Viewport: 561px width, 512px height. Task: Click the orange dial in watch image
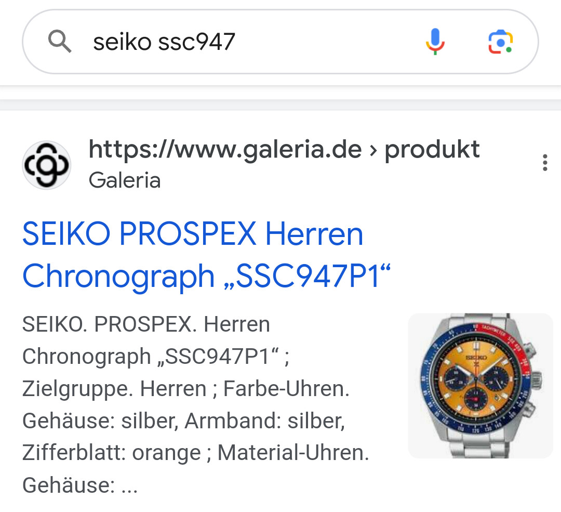[x=475, y=378]
